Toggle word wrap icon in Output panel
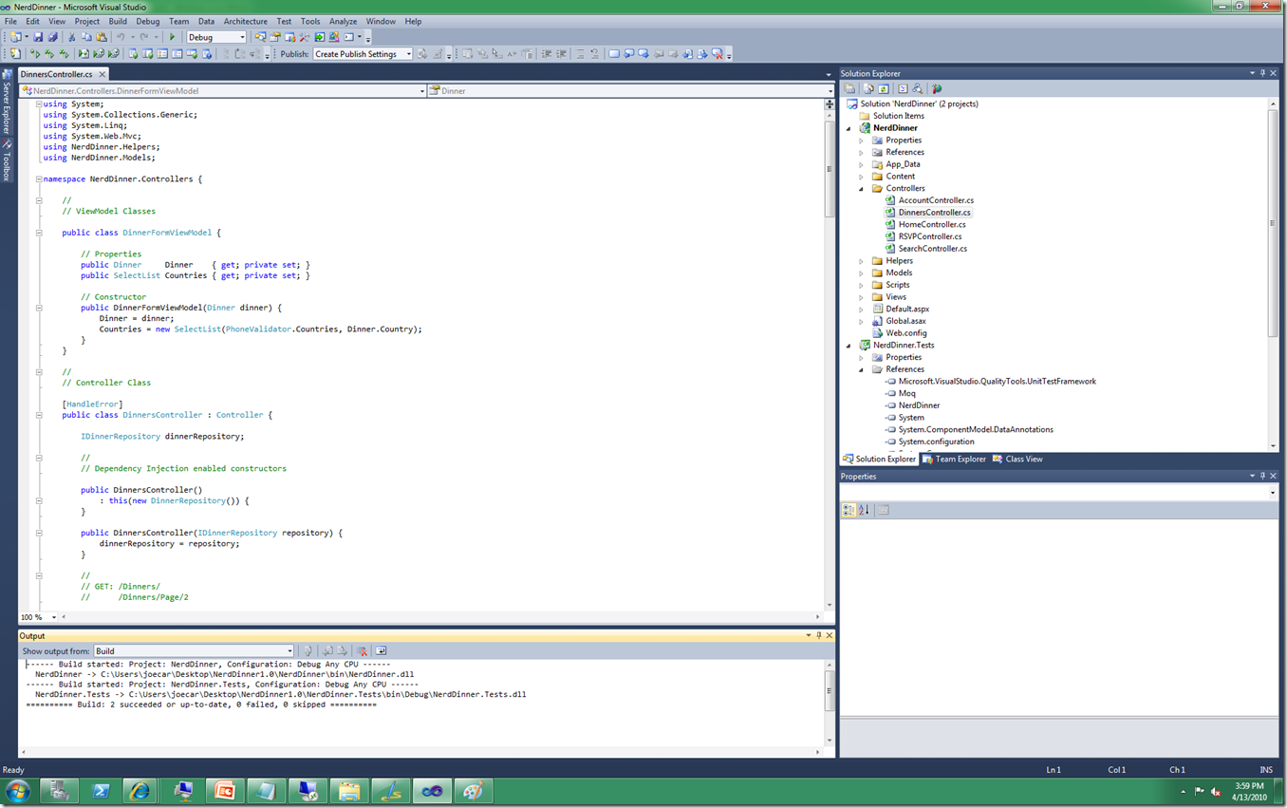Viewport: 1287px width, 808px height. (381, 651)
